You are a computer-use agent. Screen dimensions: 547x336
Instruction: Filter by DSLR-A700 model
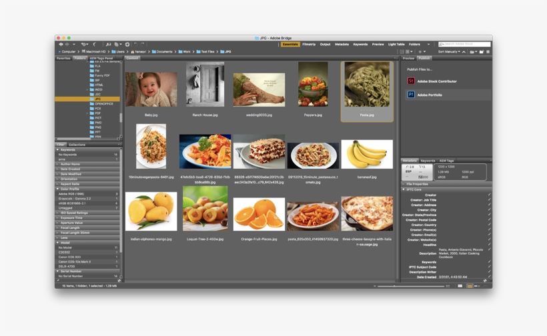tap(87, 266)
